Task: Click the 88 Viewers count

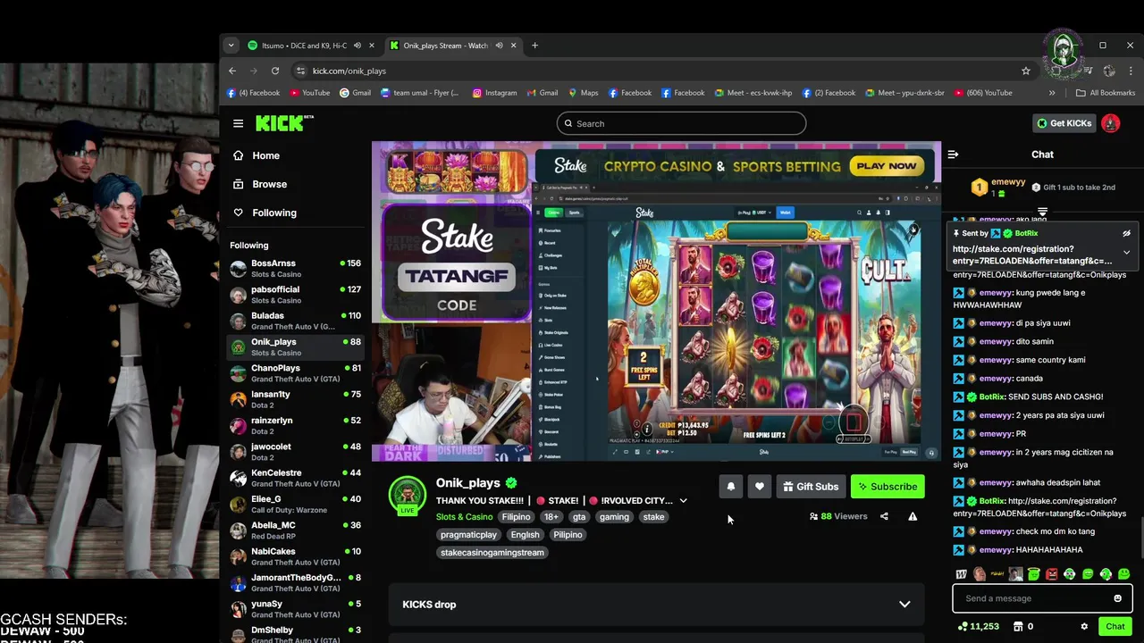Action: [838, 516]
